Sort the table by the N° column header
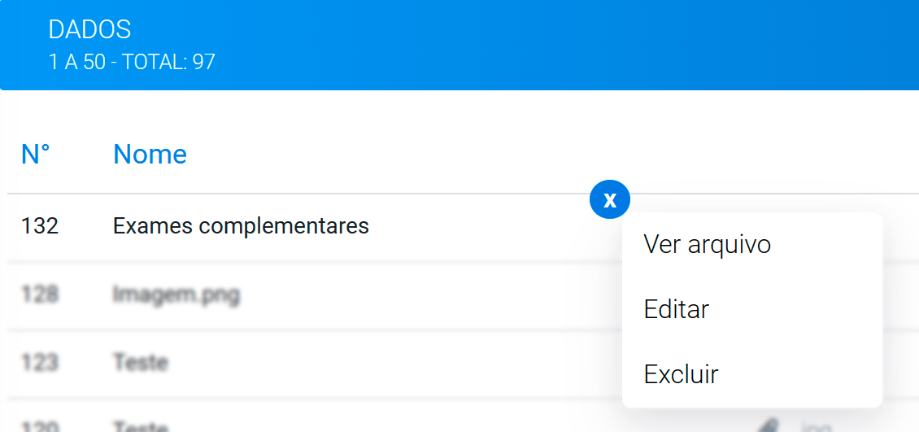 35,155
